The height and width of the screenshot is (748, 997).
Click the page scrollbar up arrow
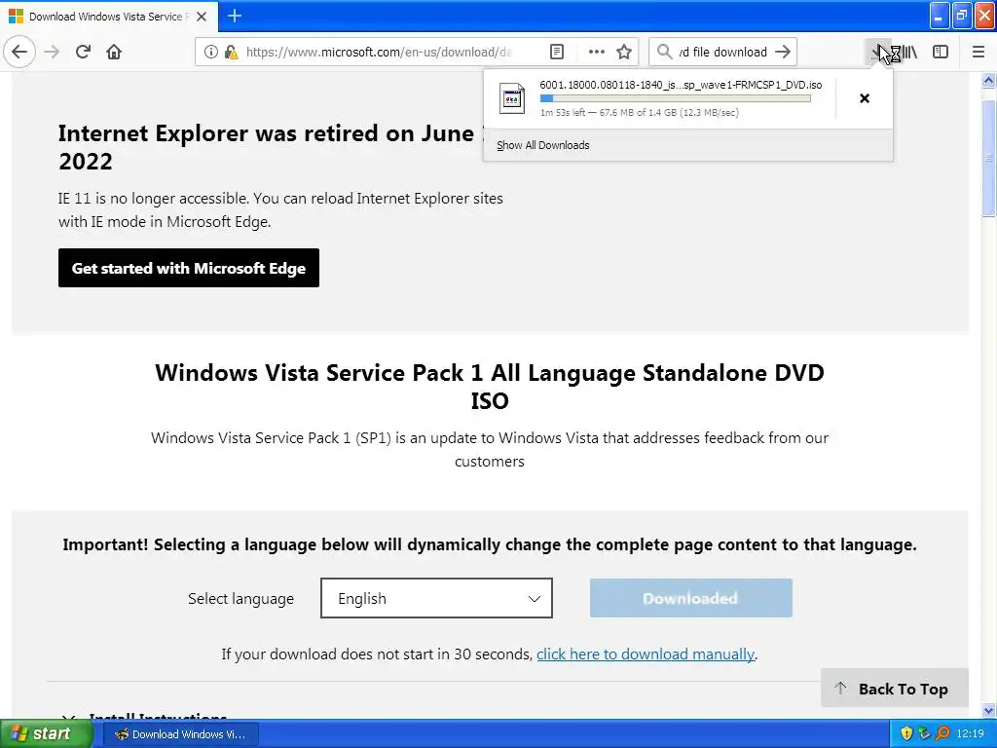[988, 80]
